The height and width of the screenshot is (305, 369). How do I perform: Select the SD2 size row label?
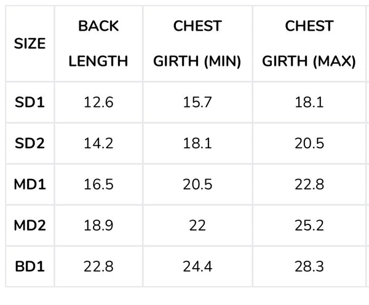tap(30, 143)
